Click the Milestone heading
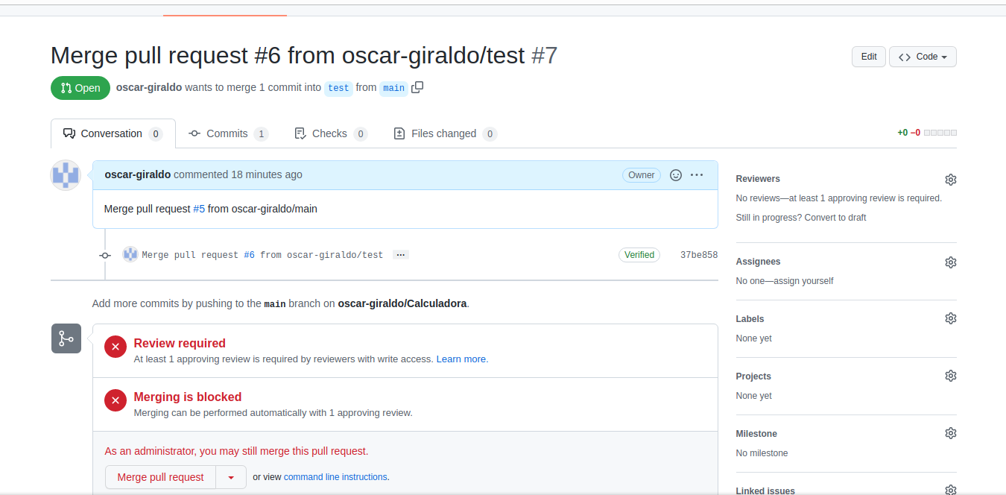This screenshot has height=495, width=1006. [x=756, y=434]
